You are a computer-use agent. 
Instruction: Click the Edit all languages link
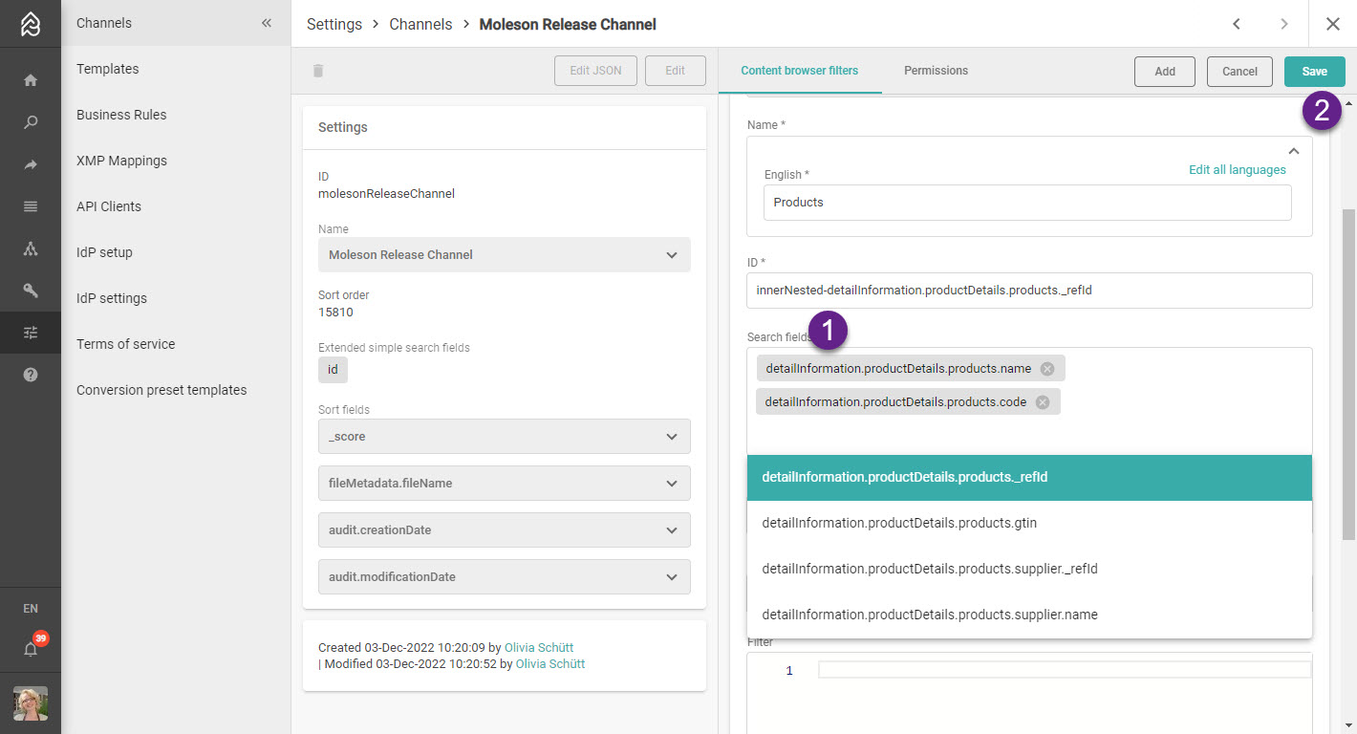click(1237, 170)
